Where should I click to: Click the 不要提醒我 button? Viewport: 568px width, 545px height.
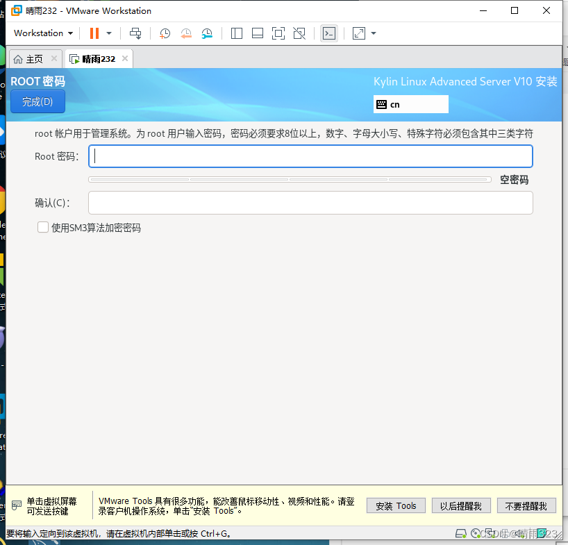(526, 506)
